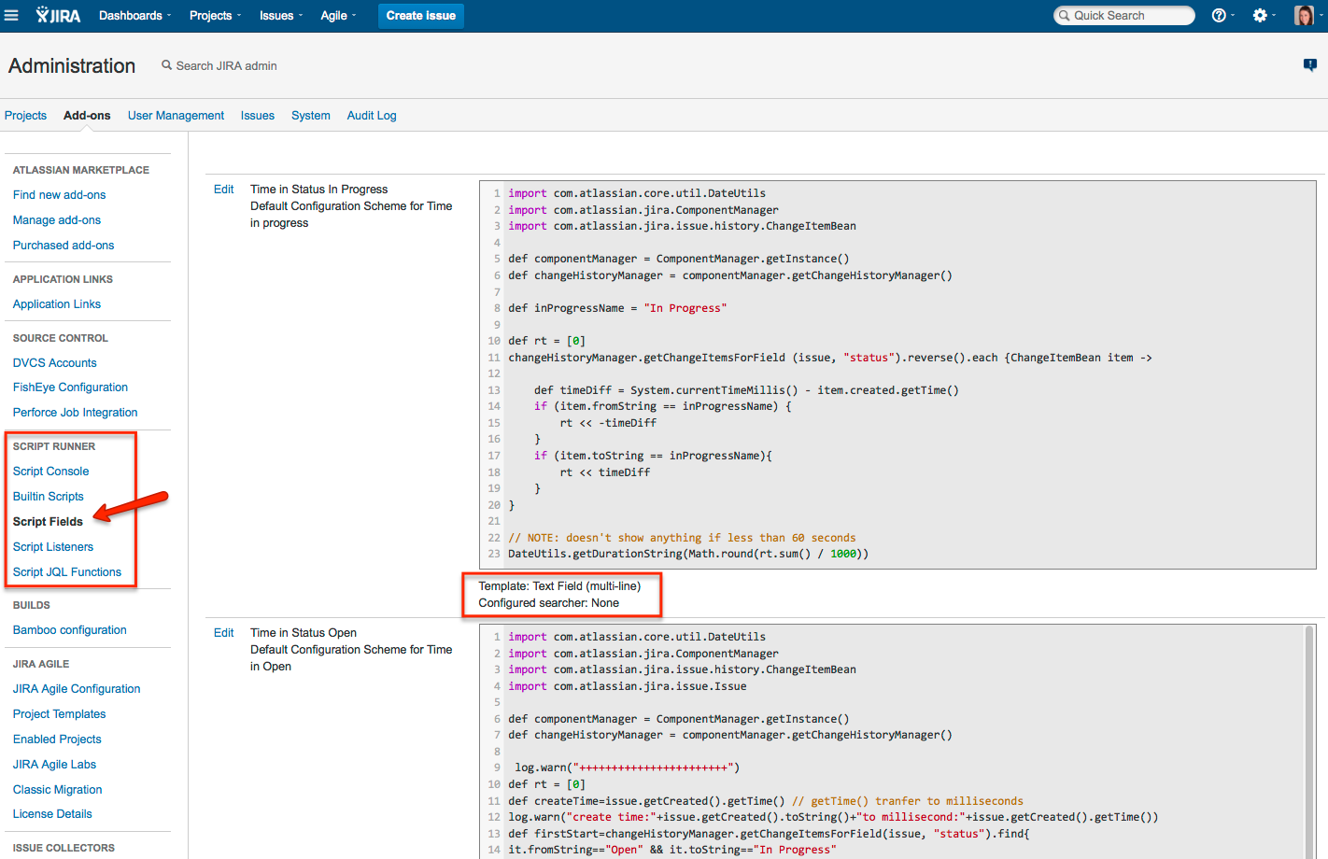The height and width of the screenshot is (859, 1328).
Task: Open Script Listeners
Action: click(x=53, y=546)
